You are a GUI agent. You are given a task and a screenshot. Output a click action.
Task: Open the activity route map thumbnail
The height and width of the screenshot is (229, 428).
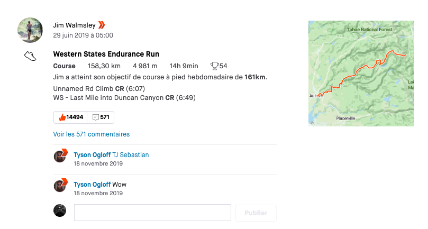tap(361, 73)
